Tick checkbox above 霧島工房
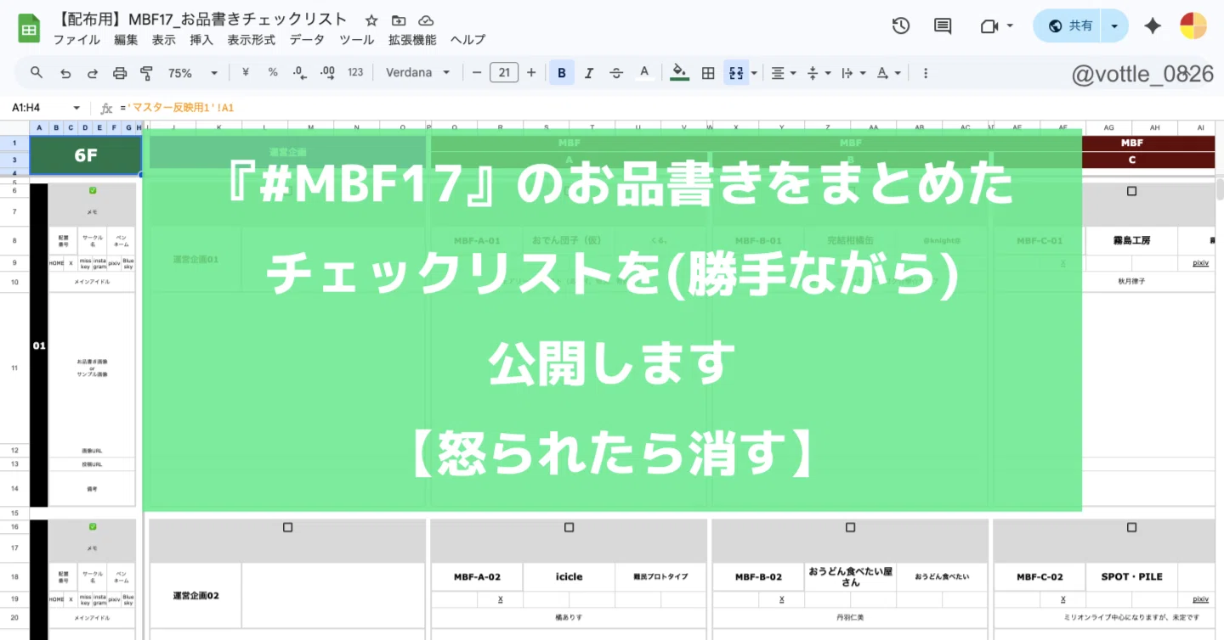 (x=1131, y=191)
